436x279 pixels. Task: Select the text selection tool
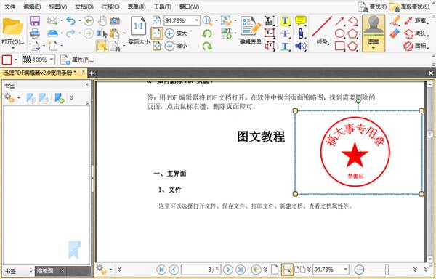pos(102,33)
